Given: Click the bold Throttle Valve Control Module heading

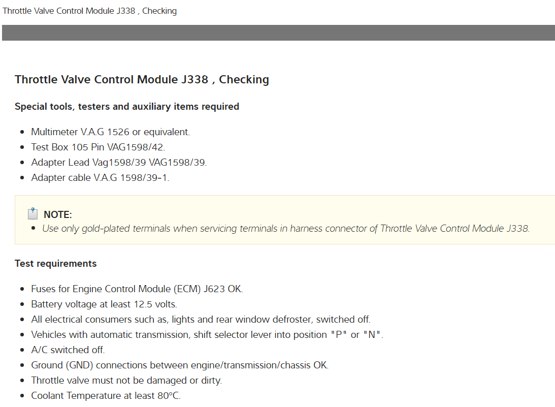Looking at the screenshot, I should coord(142,79).
